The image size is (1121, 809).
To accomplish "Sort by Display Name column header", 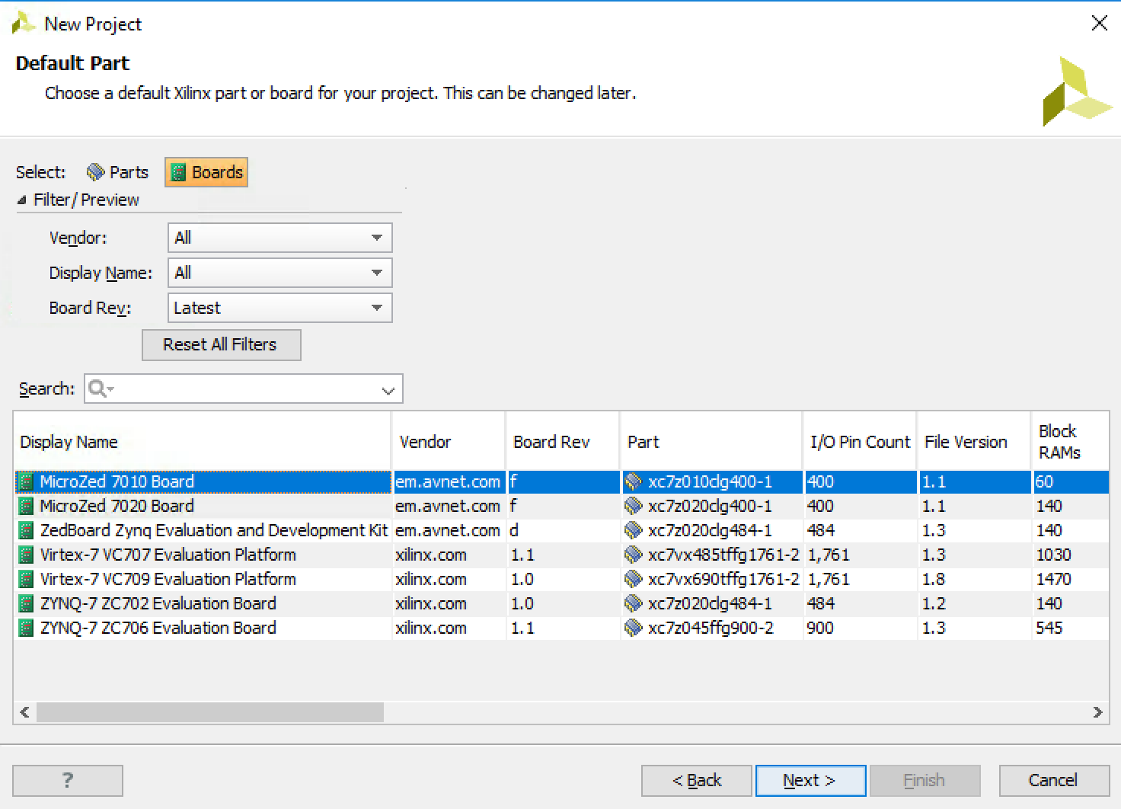I will pyautogui.click(x=203, y=442).
